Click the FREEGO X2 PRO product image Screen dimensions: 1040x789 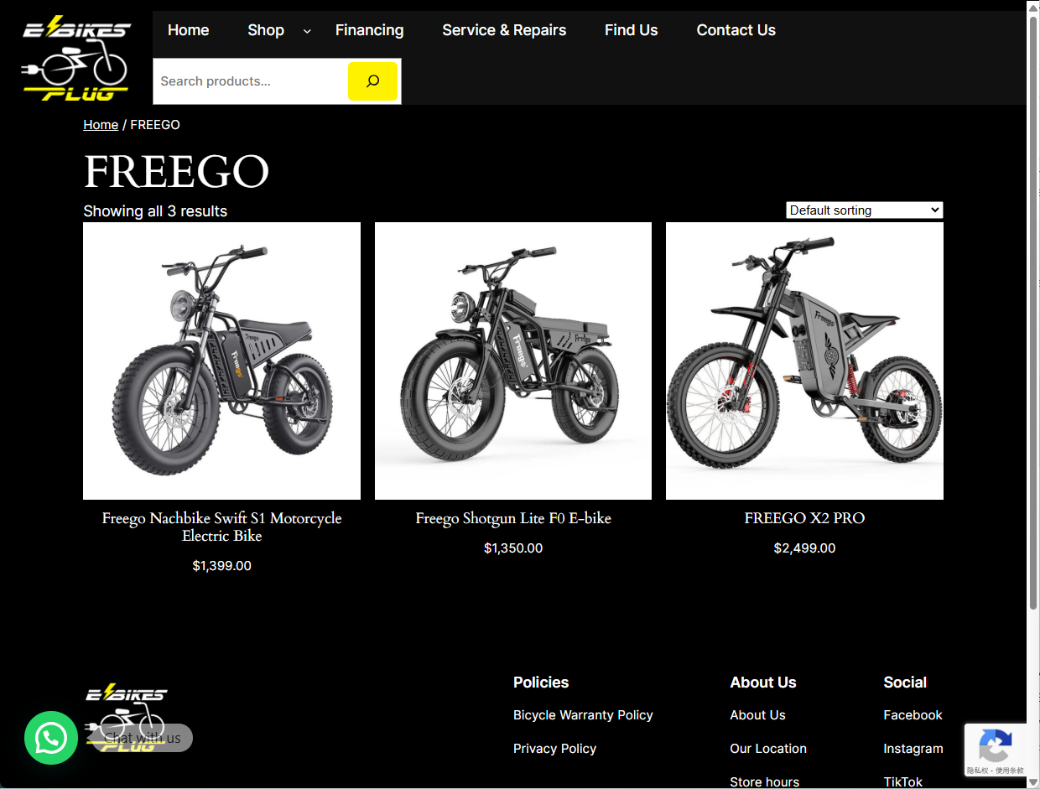[x=804, y=361]
